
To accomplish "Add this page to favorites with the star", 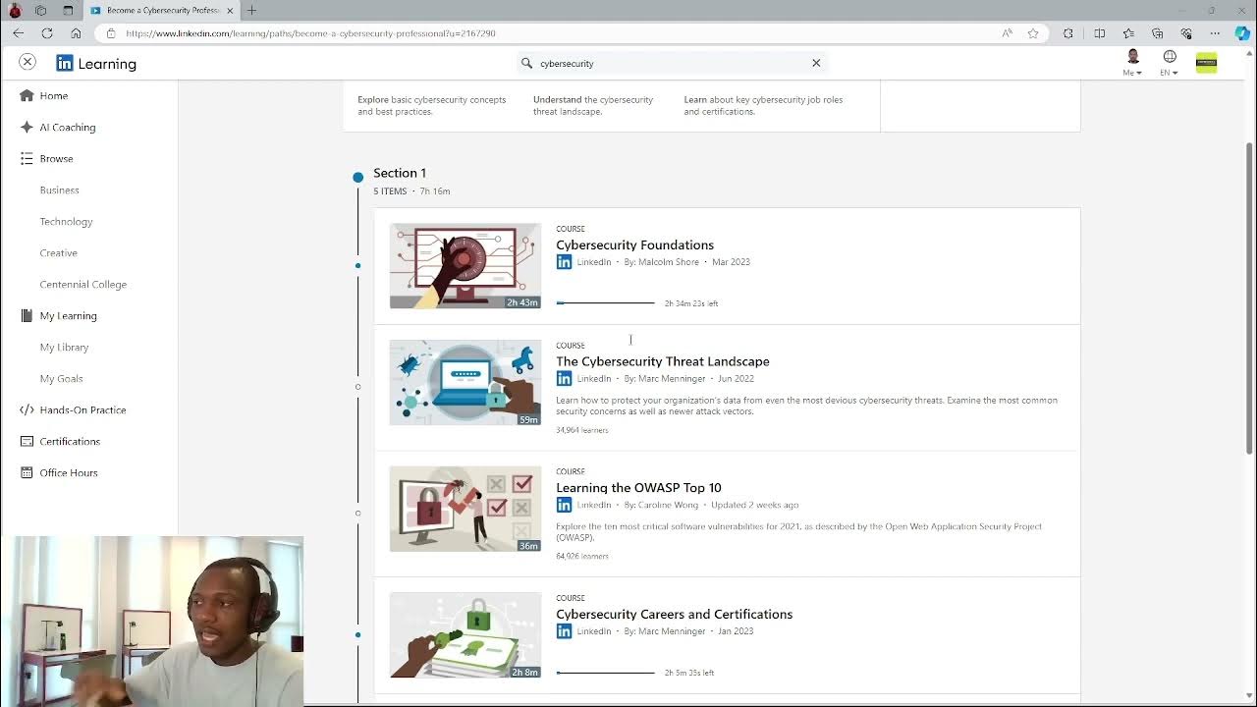I will pos(1033,33).
